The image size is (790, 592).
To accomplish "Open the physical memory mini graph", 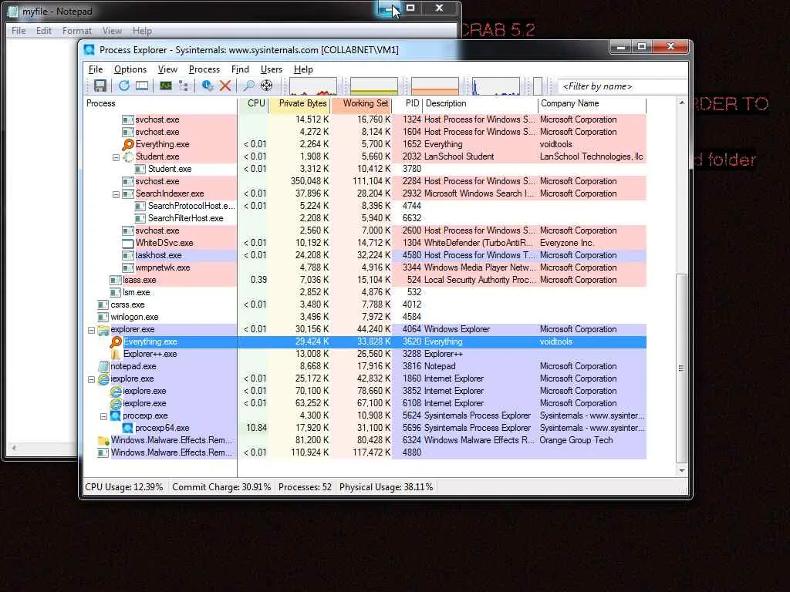I will [435, 86].
